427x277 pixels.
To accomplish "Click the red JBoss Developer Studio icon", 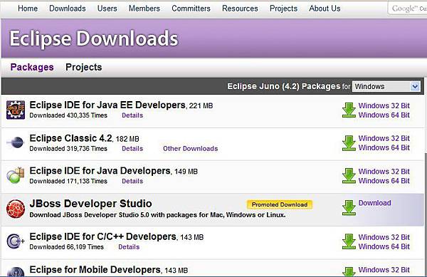I will coord(16,209).
